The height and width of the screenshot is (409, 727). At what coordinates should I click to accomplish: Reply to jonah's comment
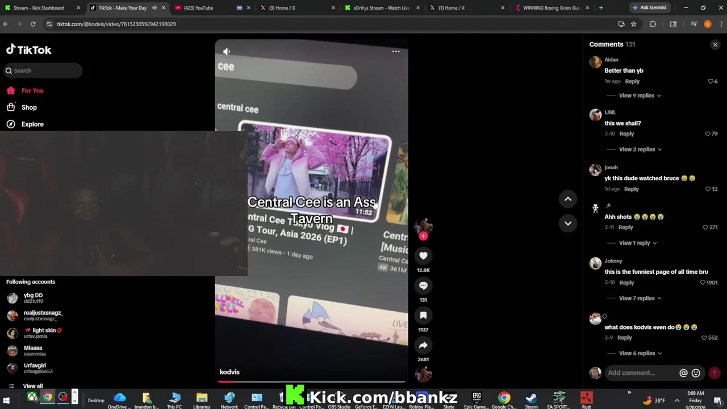631,189
